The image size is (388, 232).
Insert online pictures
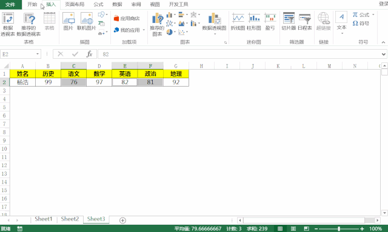(86, 21)
